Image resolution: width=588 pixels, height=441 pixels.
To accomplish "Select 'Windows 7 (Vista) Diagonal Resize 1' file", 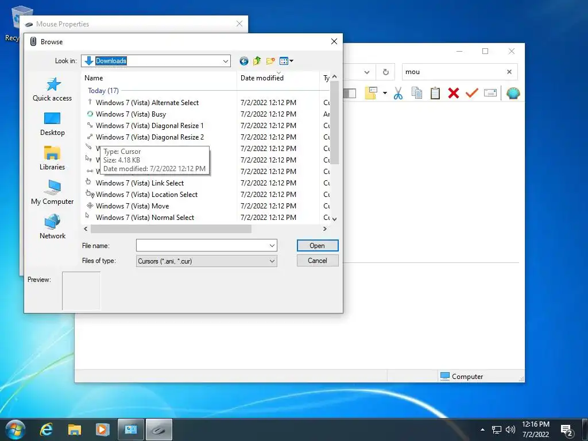I will tap(150, 126).
